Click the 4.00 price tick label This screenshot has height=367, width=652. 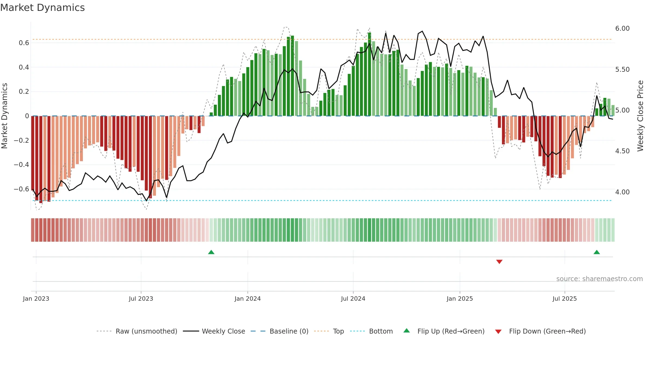(x=622, y=192)
